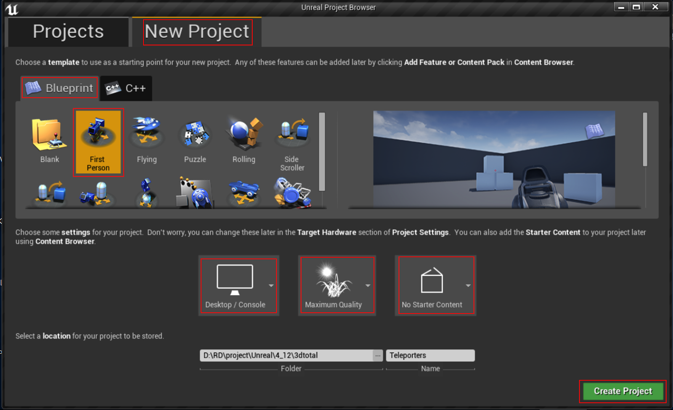Maximize the Unreal Project Browser window
Screen dimensions: 673x410
point(636,7)
